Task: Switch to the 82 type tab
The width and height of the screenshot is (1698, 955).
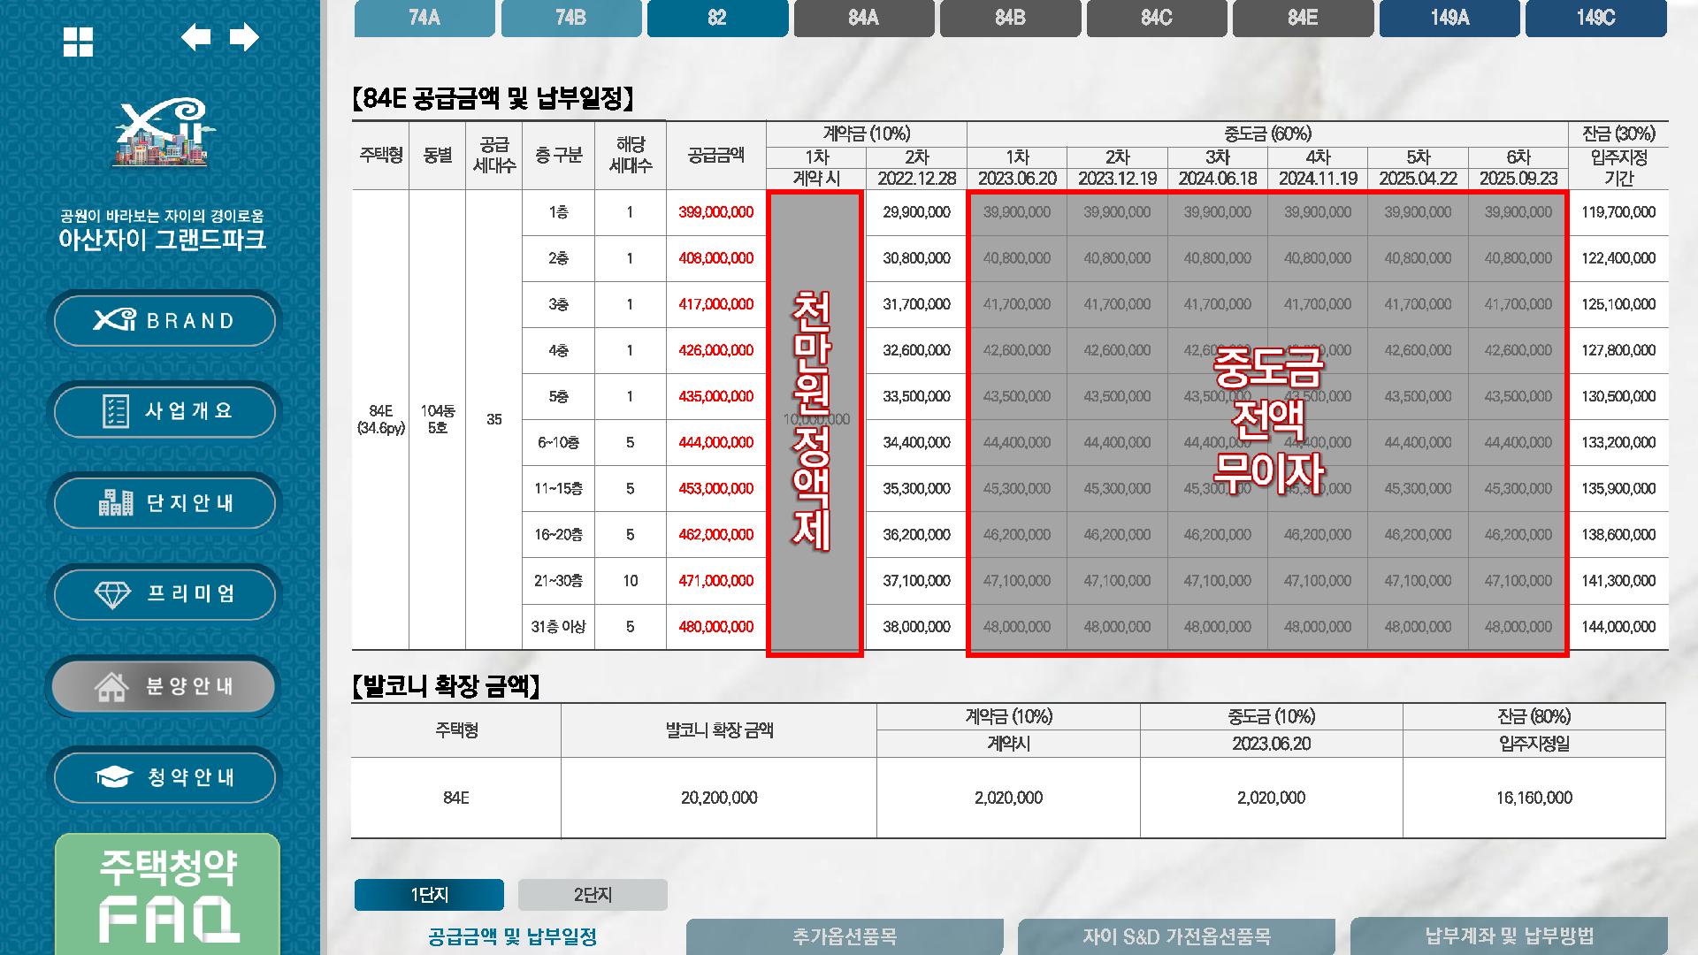Action: pyautogui.click(x=717, y=18)
